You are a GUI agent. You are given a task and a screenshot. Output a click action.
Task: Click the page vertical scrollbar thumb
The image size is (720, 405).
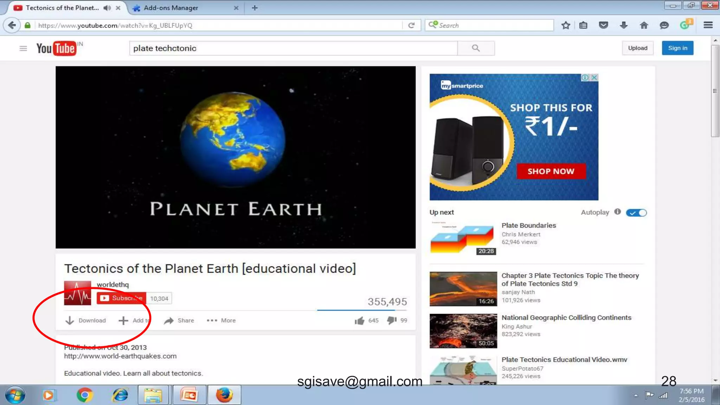tap(715, 91)
